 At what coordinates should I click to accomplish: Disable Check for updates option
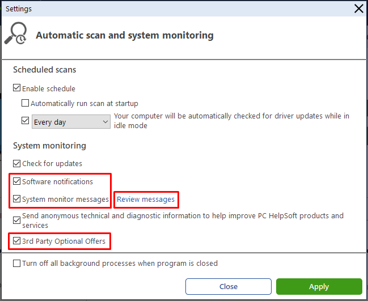tap(16, 163)
